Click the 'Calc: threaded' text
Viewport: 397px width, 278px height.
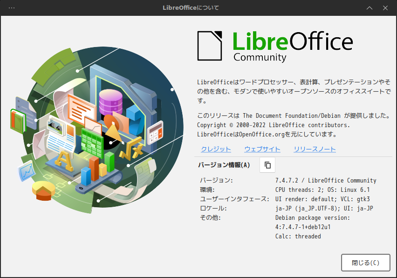coord(298,236)
